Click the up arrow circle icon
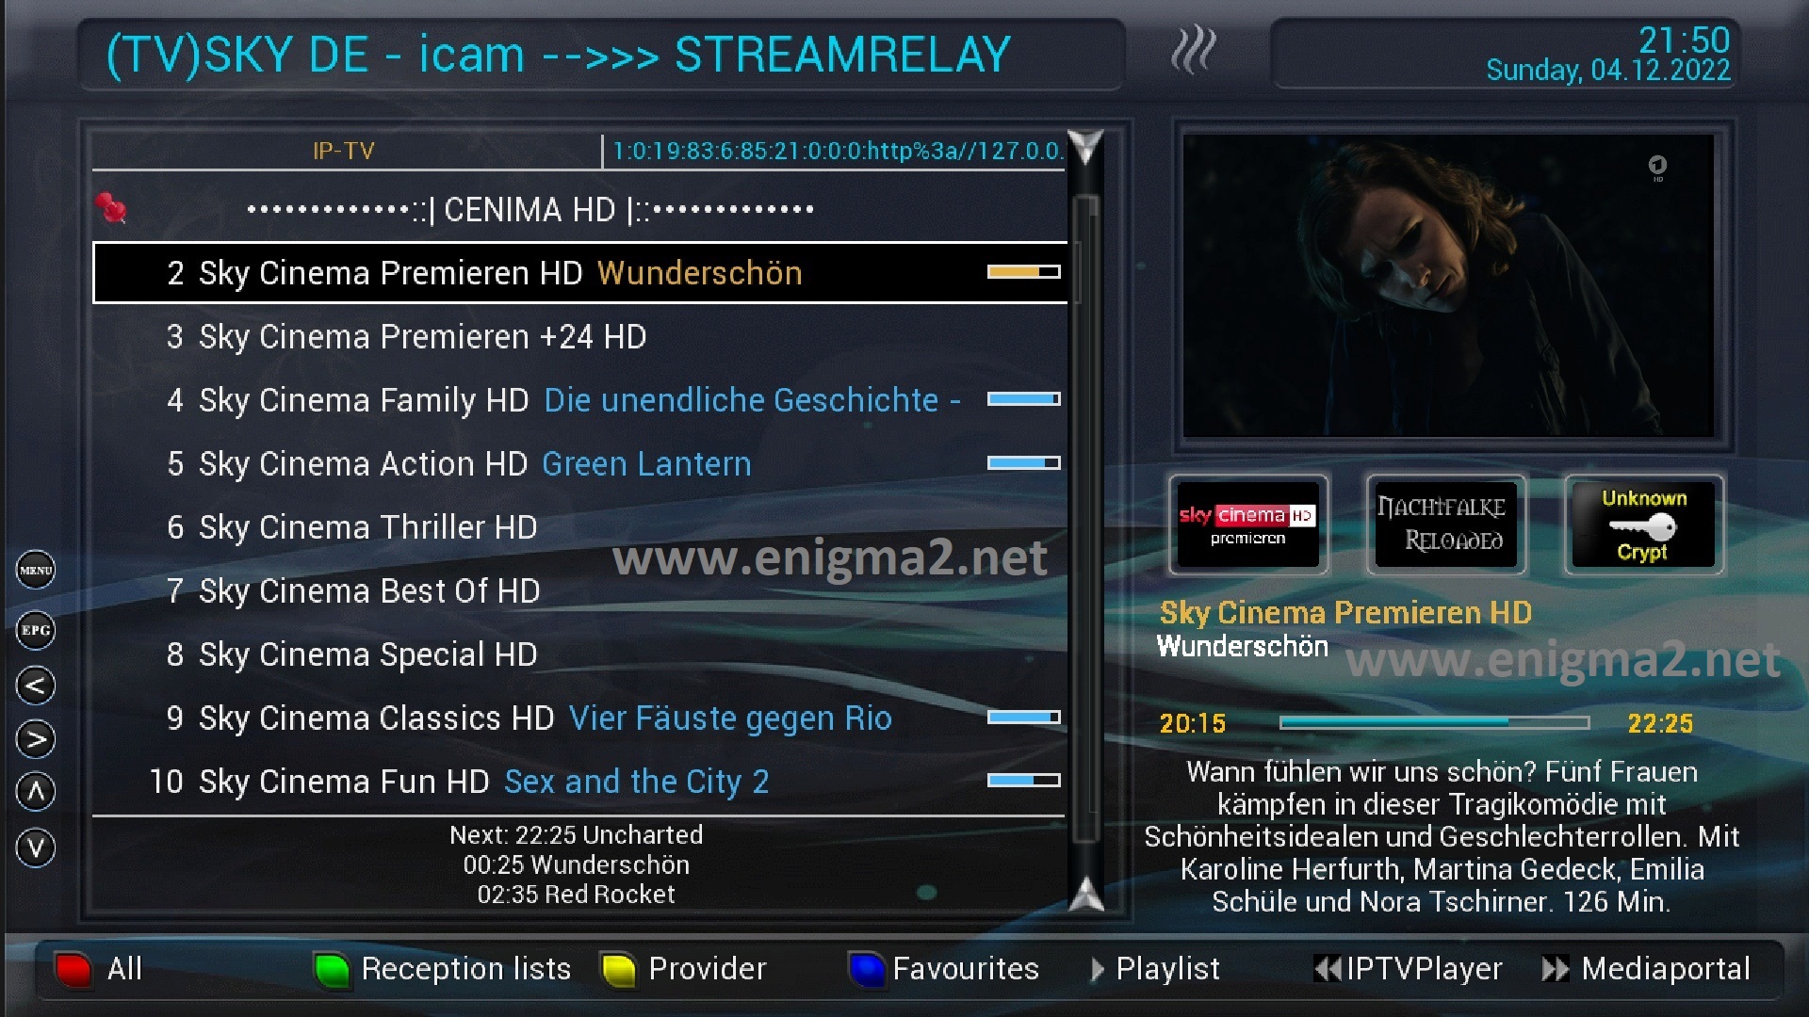Image resolution: width=1809 pixels, height=1017 pixels. [36, 792]
